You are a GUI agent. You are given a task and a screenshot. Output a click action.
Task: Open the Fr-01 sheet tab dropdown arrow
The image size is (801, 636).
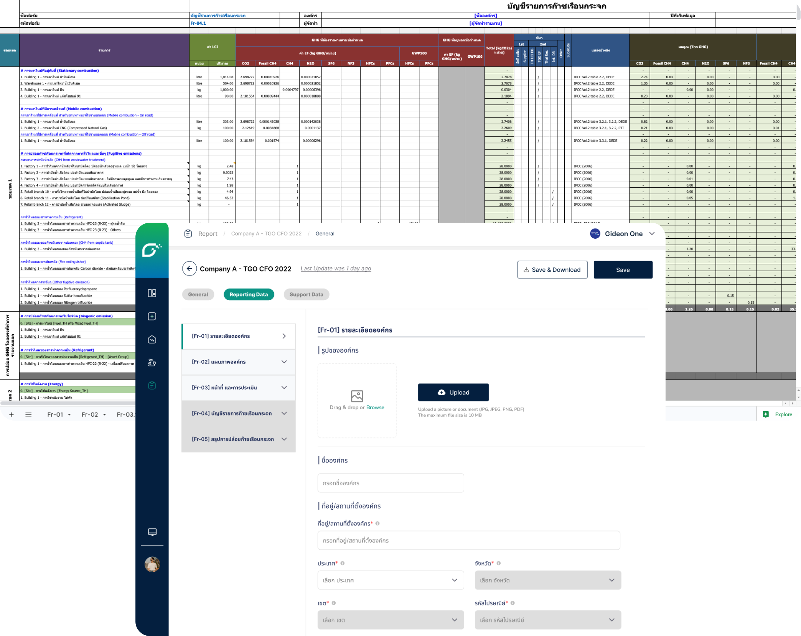pyautogui.click(x=69, y=415)
